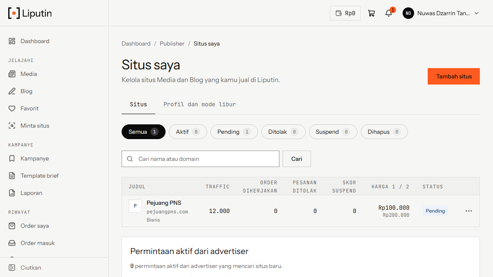
Task: Select the Pending filter chip
Action: [234, 132]
